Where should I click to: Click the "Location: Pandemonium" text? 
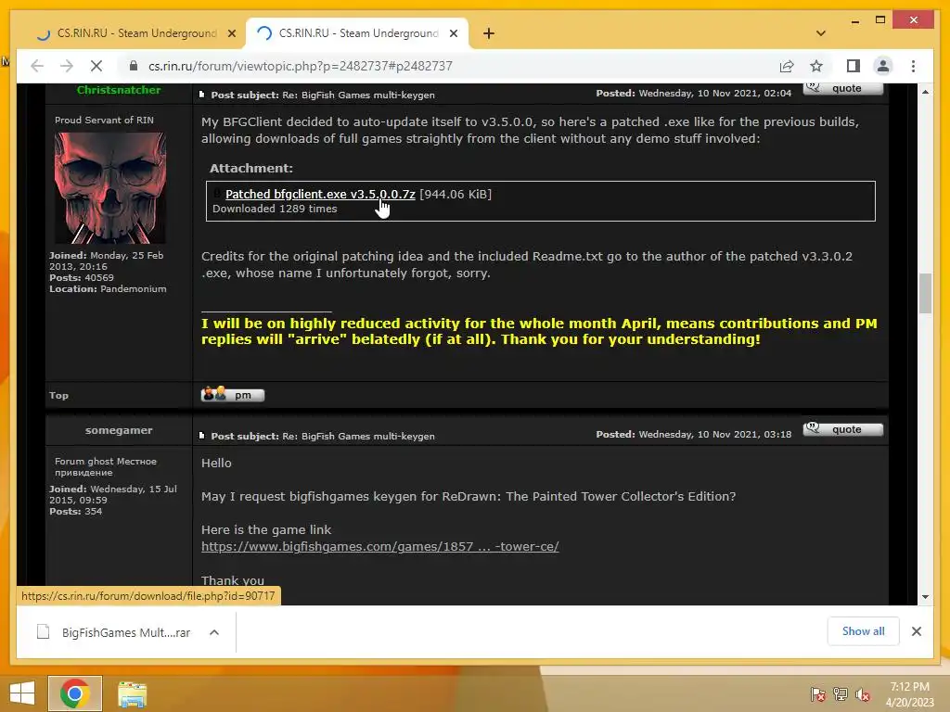click(x=108, y=289)
